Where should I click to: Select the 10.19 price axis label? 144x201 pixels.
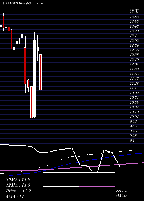(x=134, y=112)
